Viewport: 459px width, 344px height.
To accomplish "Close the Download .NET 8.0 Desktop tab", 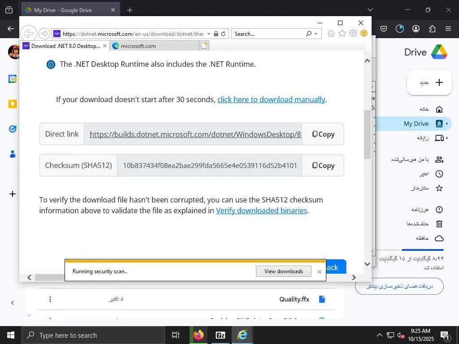I will click(105, 46).
